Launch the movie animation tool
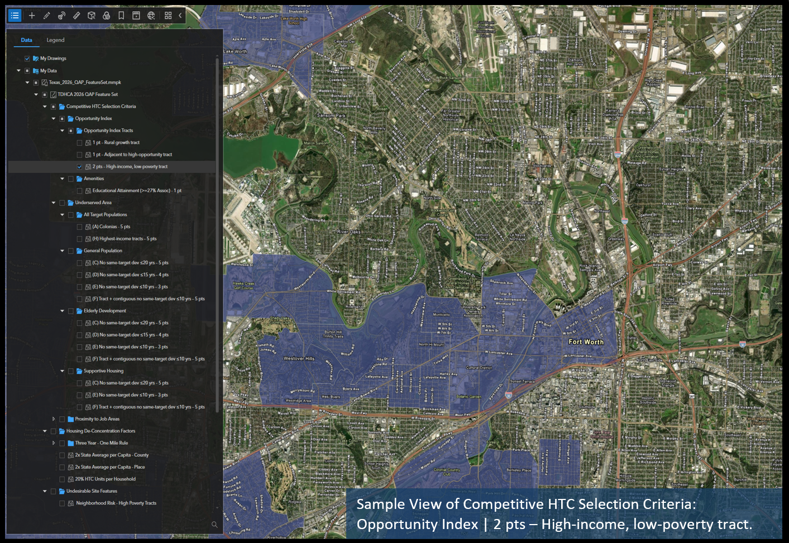 136,15
